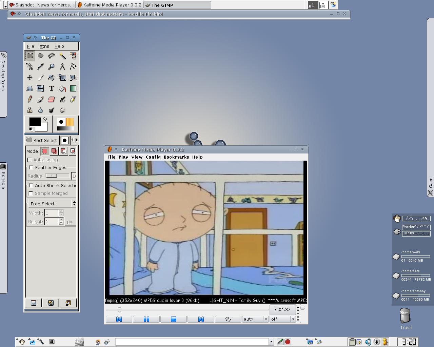Viewport: 434px width, 347px height.
Task: Select the Scale tool
Action: tap(62, 78)
